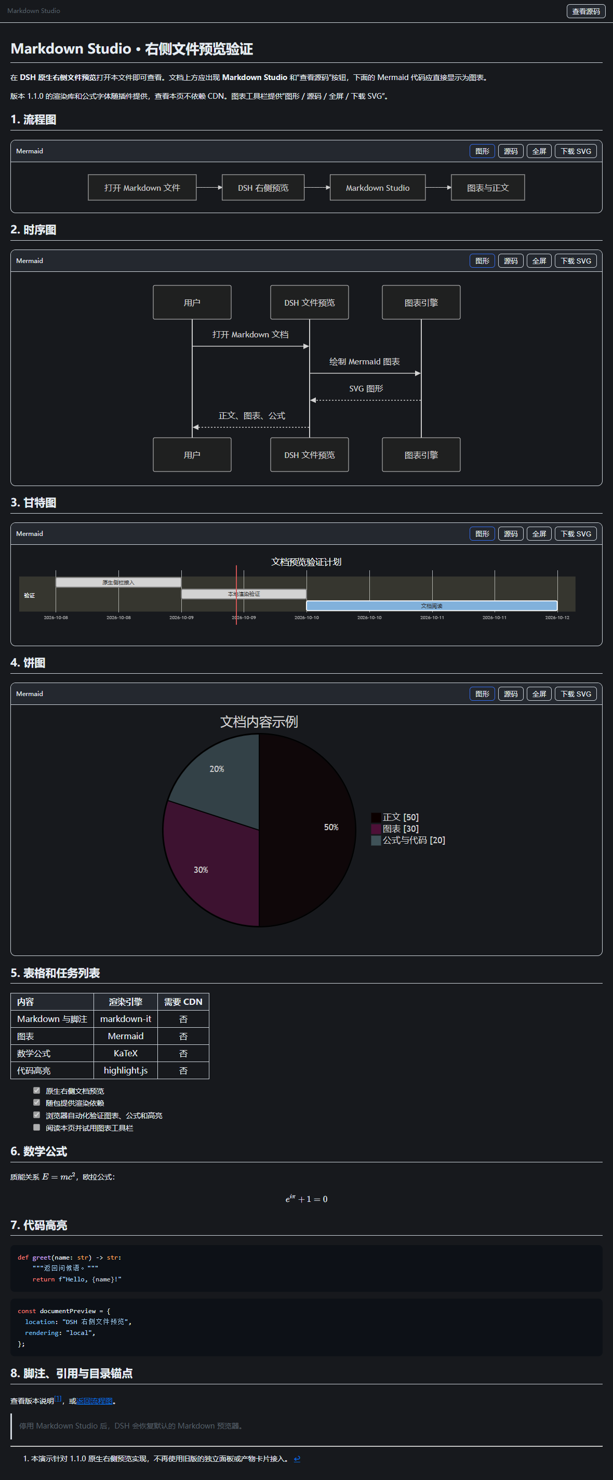613x1480 pixels.
Task: Click the top DSH 文件预览 actor box
Action: click(x=310, y=302)
